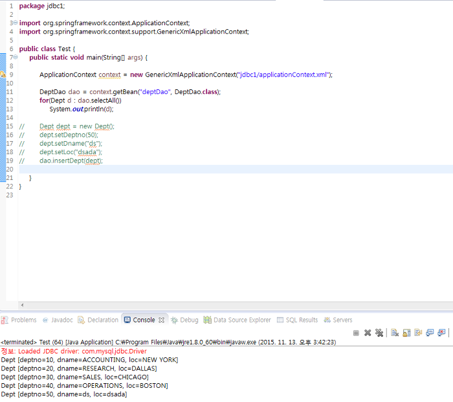
Task: Click the Console monitor icon
Action: coord(127,320)
